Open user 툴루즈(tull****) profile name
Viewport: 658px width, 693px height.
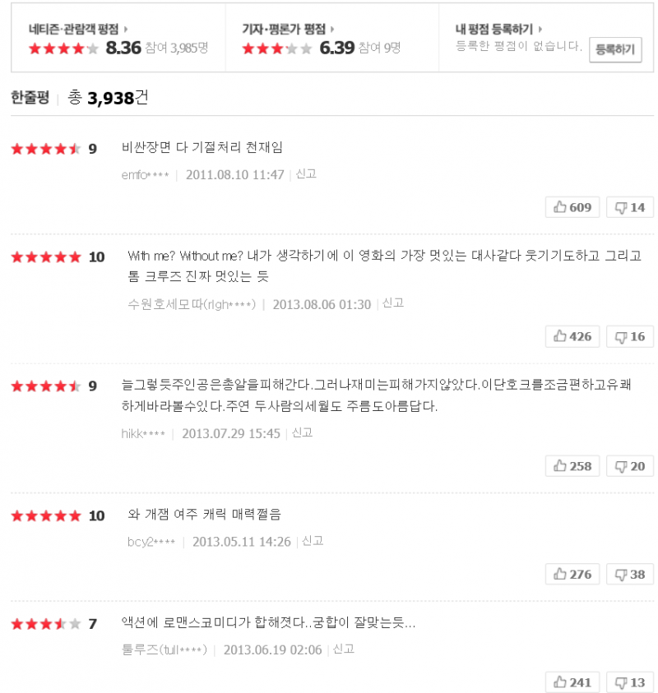pyautogui.click(x=164, y=649)
